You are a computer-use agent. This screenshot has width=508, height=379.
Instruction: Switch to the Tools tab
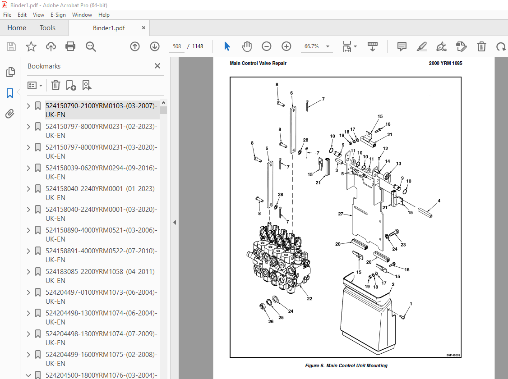[48, 28]
